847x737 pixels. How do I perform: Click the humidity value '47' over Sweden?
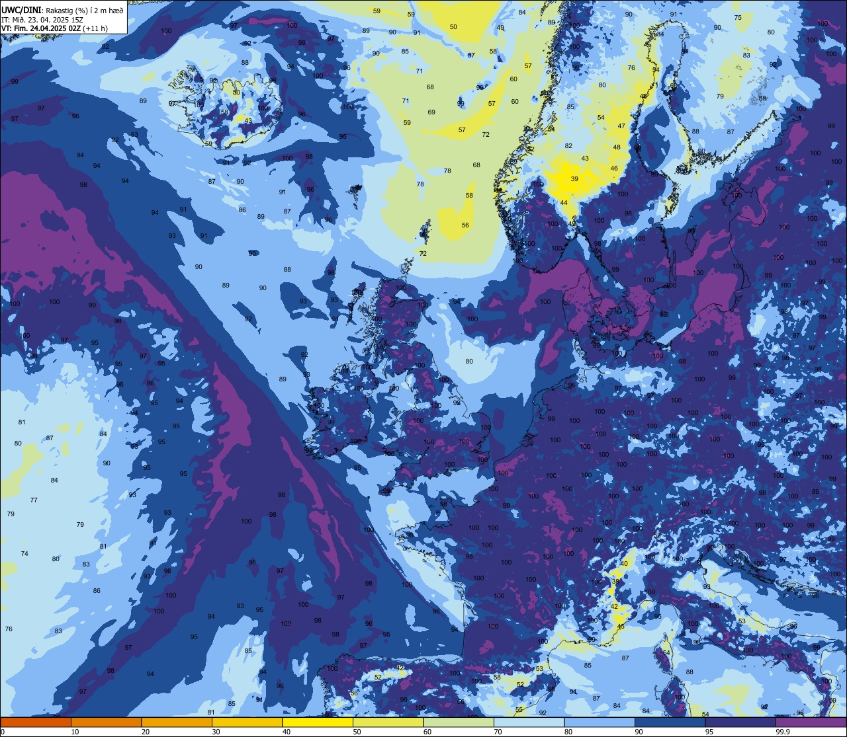click(x=621, y=126)
